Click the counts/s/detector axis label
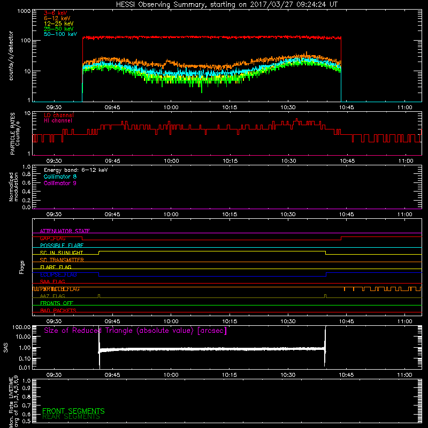The image size is (428, 428). tap(11, 56)
